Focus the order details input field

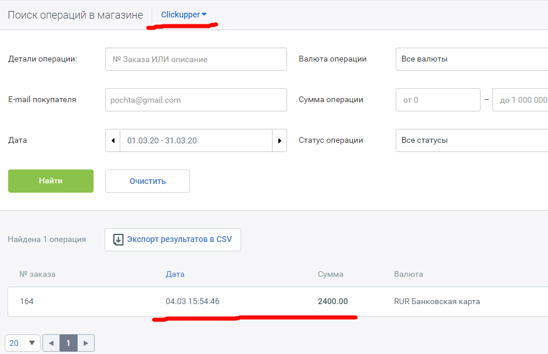click(196, 59)
